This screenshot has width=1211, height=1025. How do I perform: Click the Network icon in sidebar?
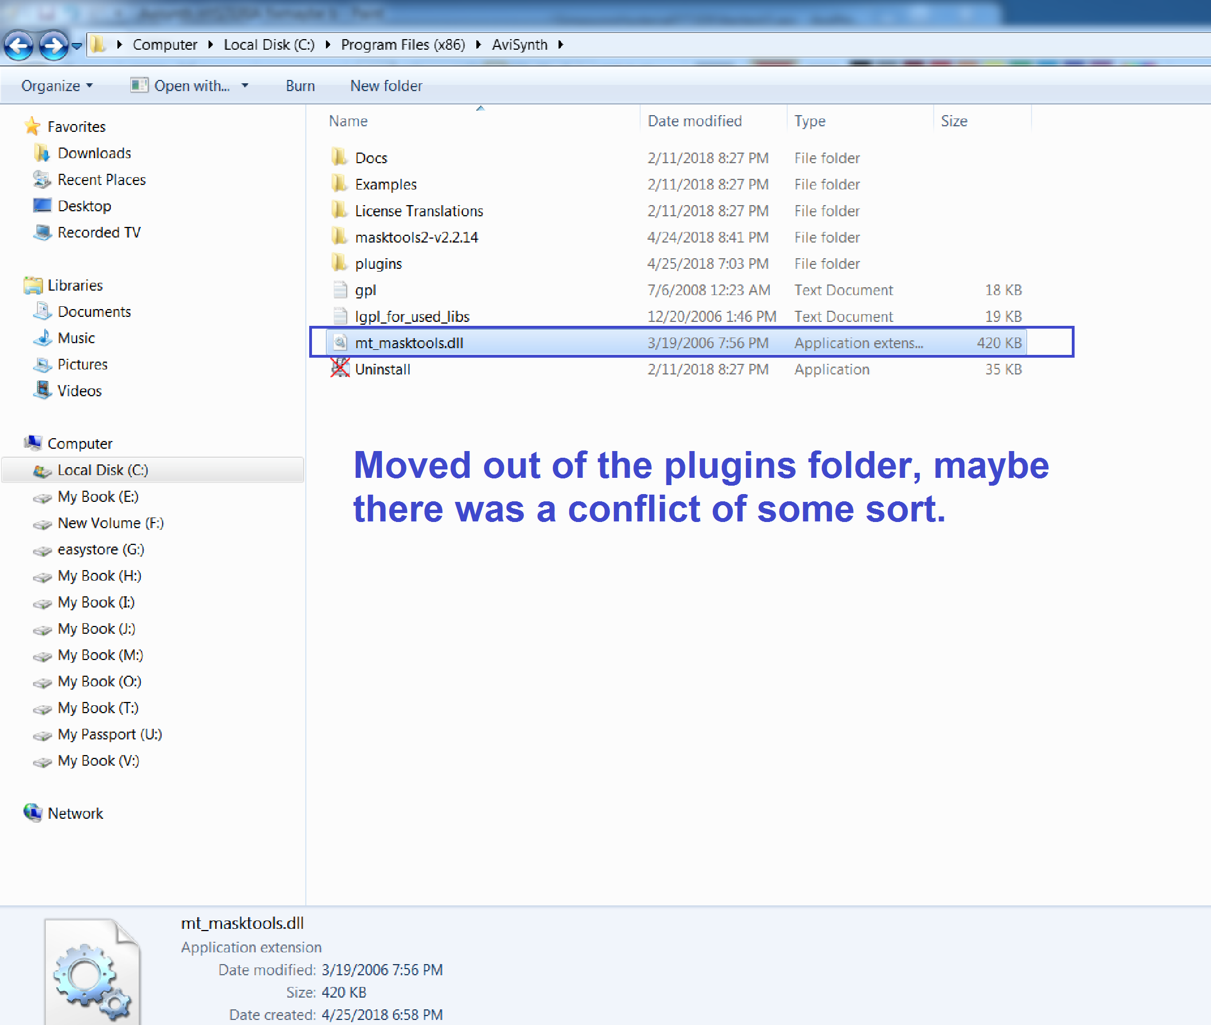point(32,813)
